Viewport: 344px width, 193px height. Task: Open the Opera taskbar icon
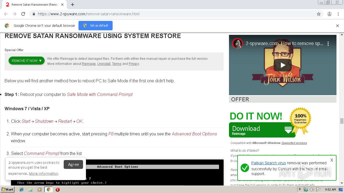point(58,190)
